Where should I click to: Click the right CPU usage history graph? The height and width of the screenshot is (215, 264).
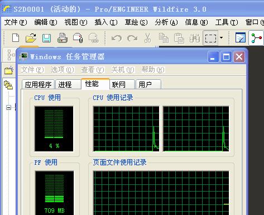pos(196,129)
